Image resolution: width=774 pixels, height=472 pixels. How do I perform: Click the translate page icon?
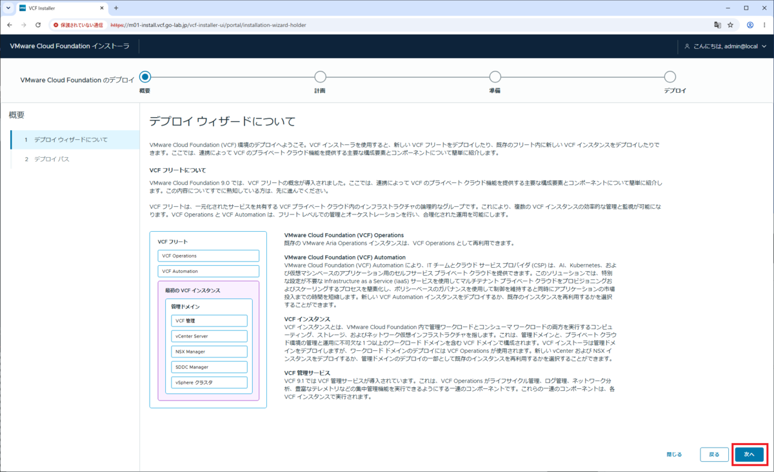717,25
